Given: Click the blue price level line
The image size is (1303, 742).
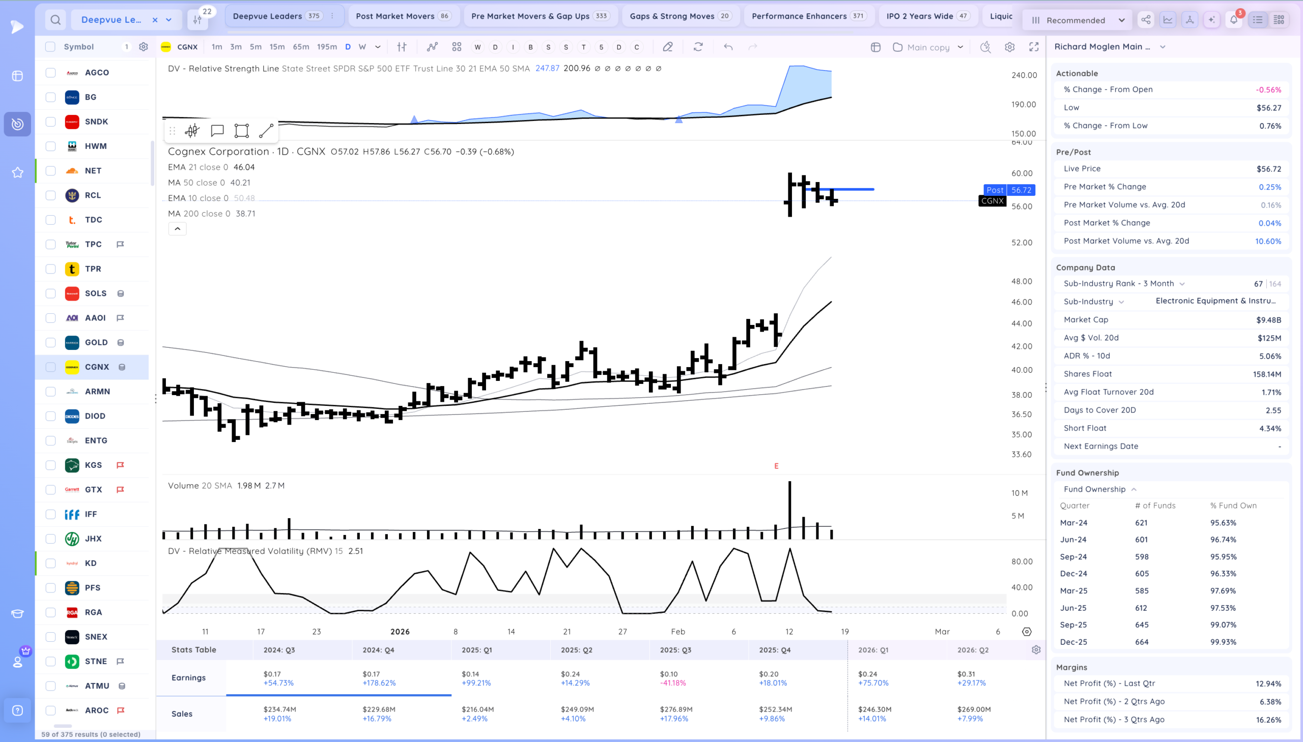Looking at the screenshot, I should [x=846, y=189].
